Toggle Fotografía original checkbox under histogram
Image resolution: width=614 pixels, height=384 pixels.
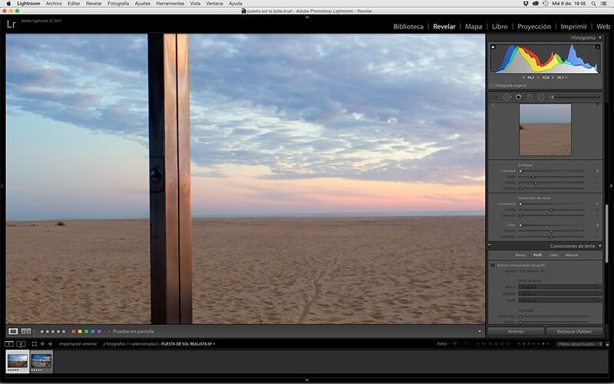(492, 85)
